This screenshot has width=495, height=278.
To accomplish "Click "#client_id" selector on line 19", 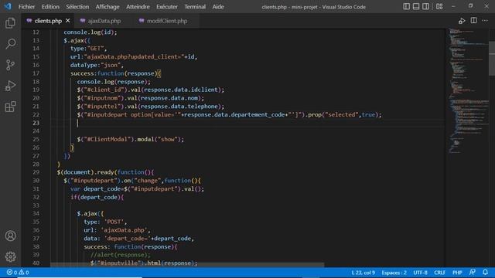I will (x=104, y=90).
